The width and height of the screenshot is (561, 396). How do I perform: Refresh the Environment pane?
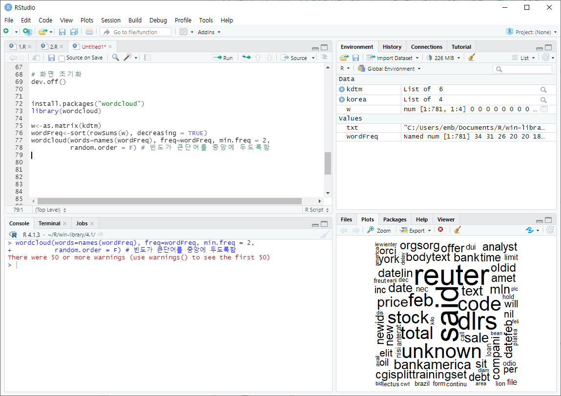pyautogui.click(x=545, y=57)
